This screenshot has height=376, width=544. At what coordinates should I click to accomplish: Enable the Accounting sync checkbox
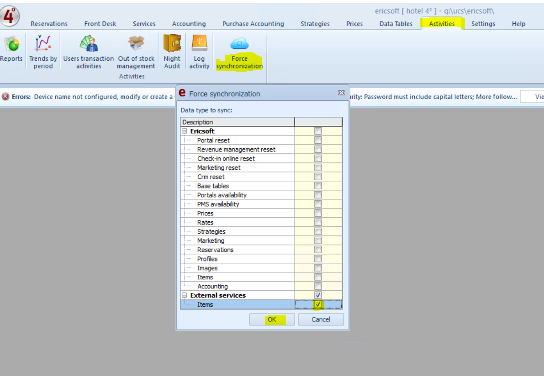[x=318, y=286]
